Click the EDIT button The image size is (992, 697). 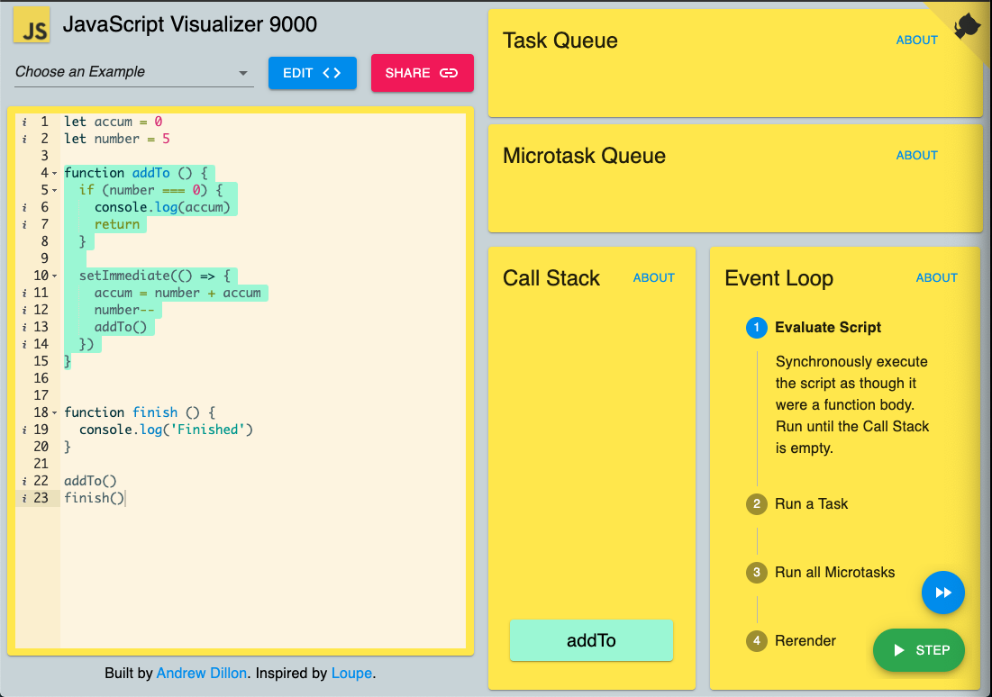[x=313, y=73]
